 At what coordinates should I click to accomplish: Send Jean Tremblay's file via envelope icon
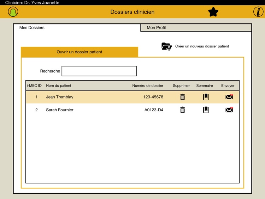[229, 97]
